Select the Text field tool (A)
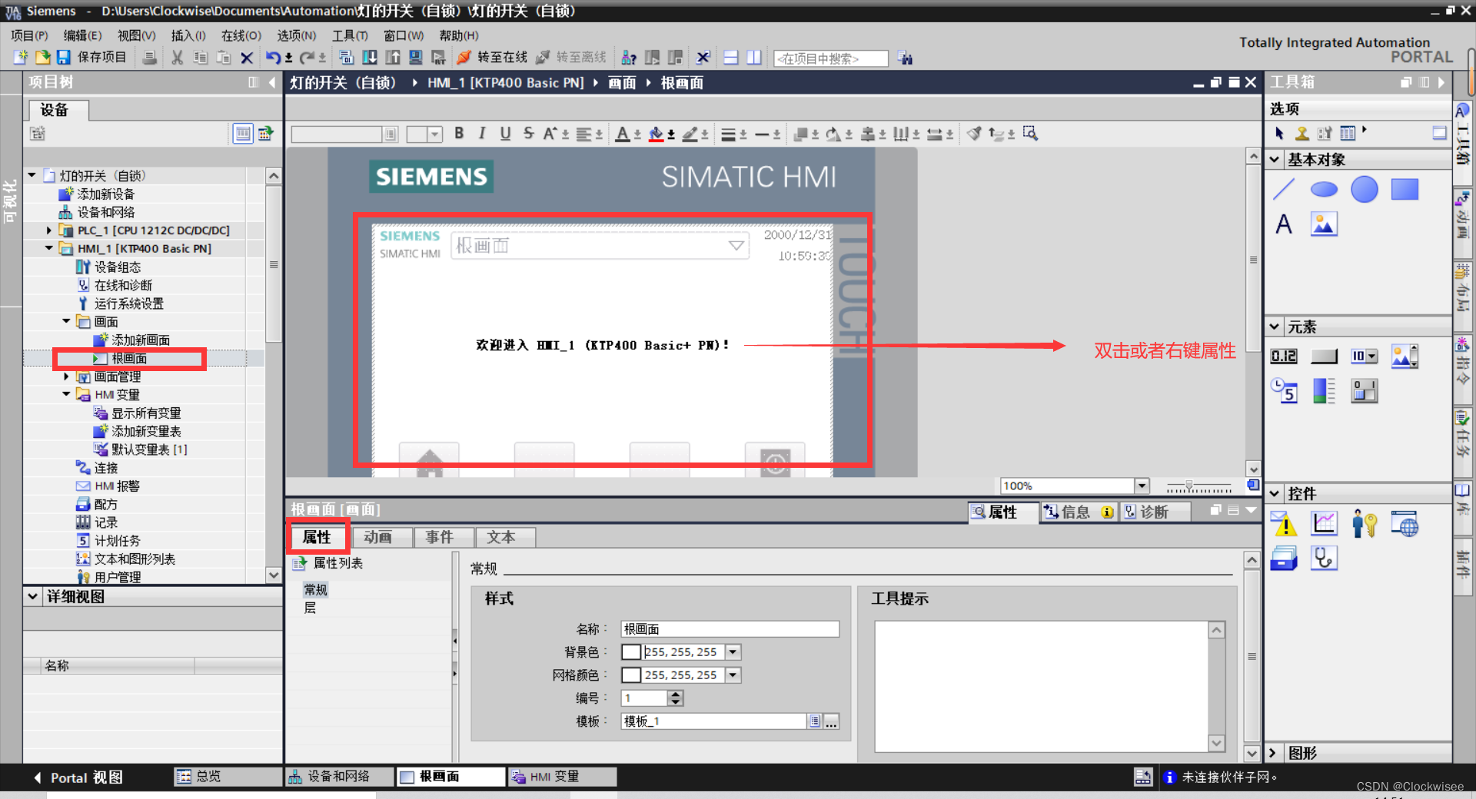1476x799 pixels. tap(1284, 224)
